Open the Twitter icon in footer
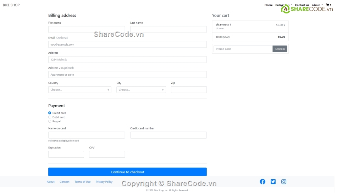 [273, 182]
